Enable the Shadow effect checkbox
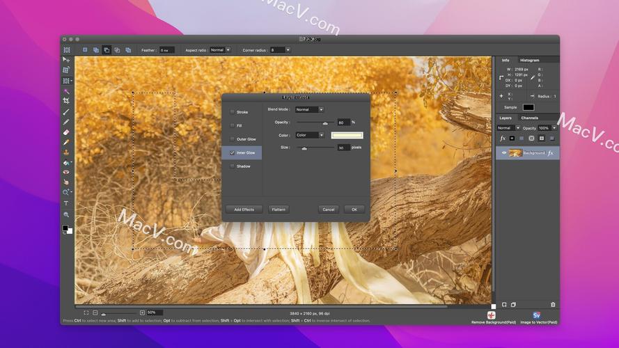This screenshot has width=619, height=348. [x=232, y=166]
